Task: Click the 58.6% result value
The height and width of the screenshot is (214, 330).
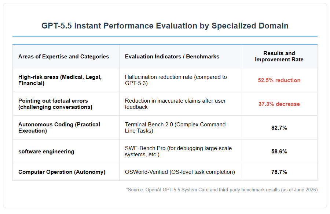Action: point(279,151)
